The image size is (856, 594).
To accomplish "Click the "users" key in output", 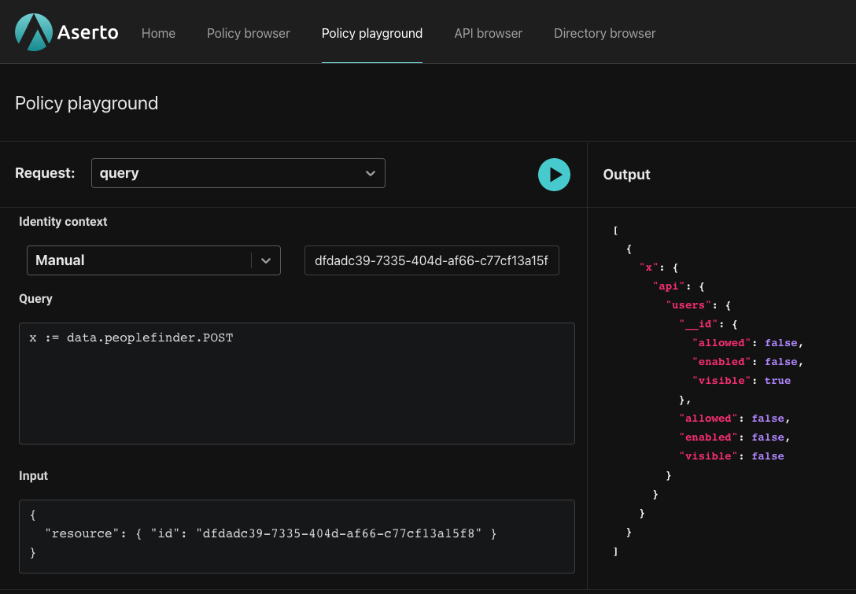I will tap(688, 305).
